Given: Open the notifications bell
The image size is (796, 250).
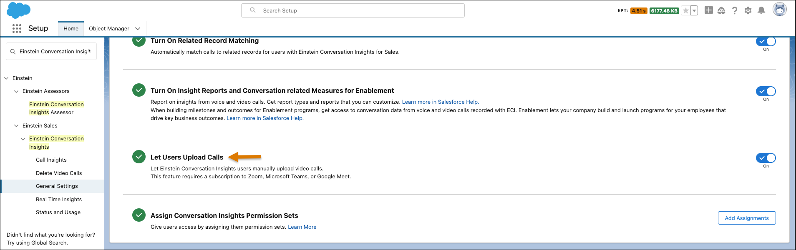Looking at the screenshot, I should [761, 10].
